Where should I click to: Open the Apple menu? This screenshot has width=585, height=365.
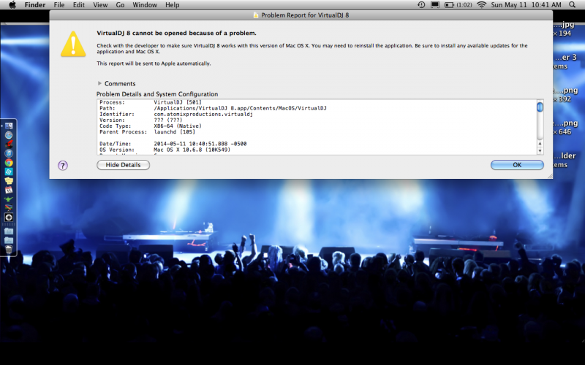pos(12,5)
